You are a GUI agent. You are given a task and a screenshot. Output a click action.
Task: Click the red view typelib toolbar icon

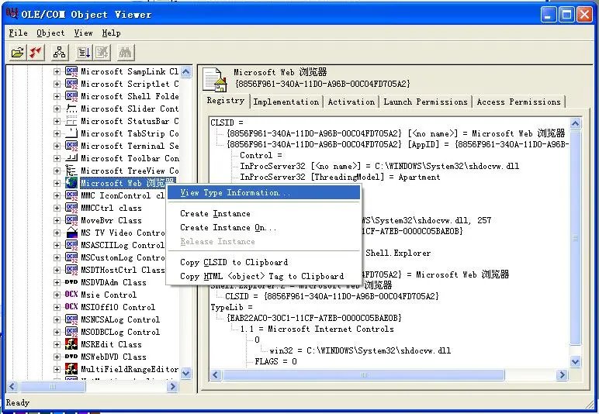pos(36,52)
